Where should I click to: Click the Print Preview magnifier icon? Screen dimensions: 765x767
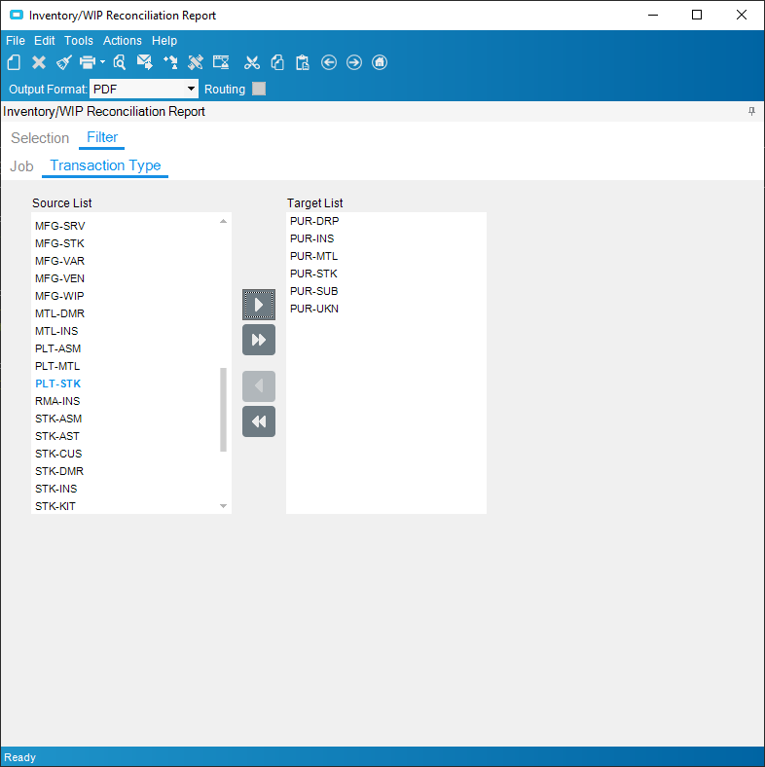click(x=120, y=62)
